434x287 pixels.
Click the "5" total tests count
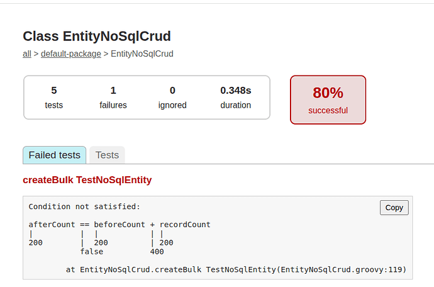[54, 91]
